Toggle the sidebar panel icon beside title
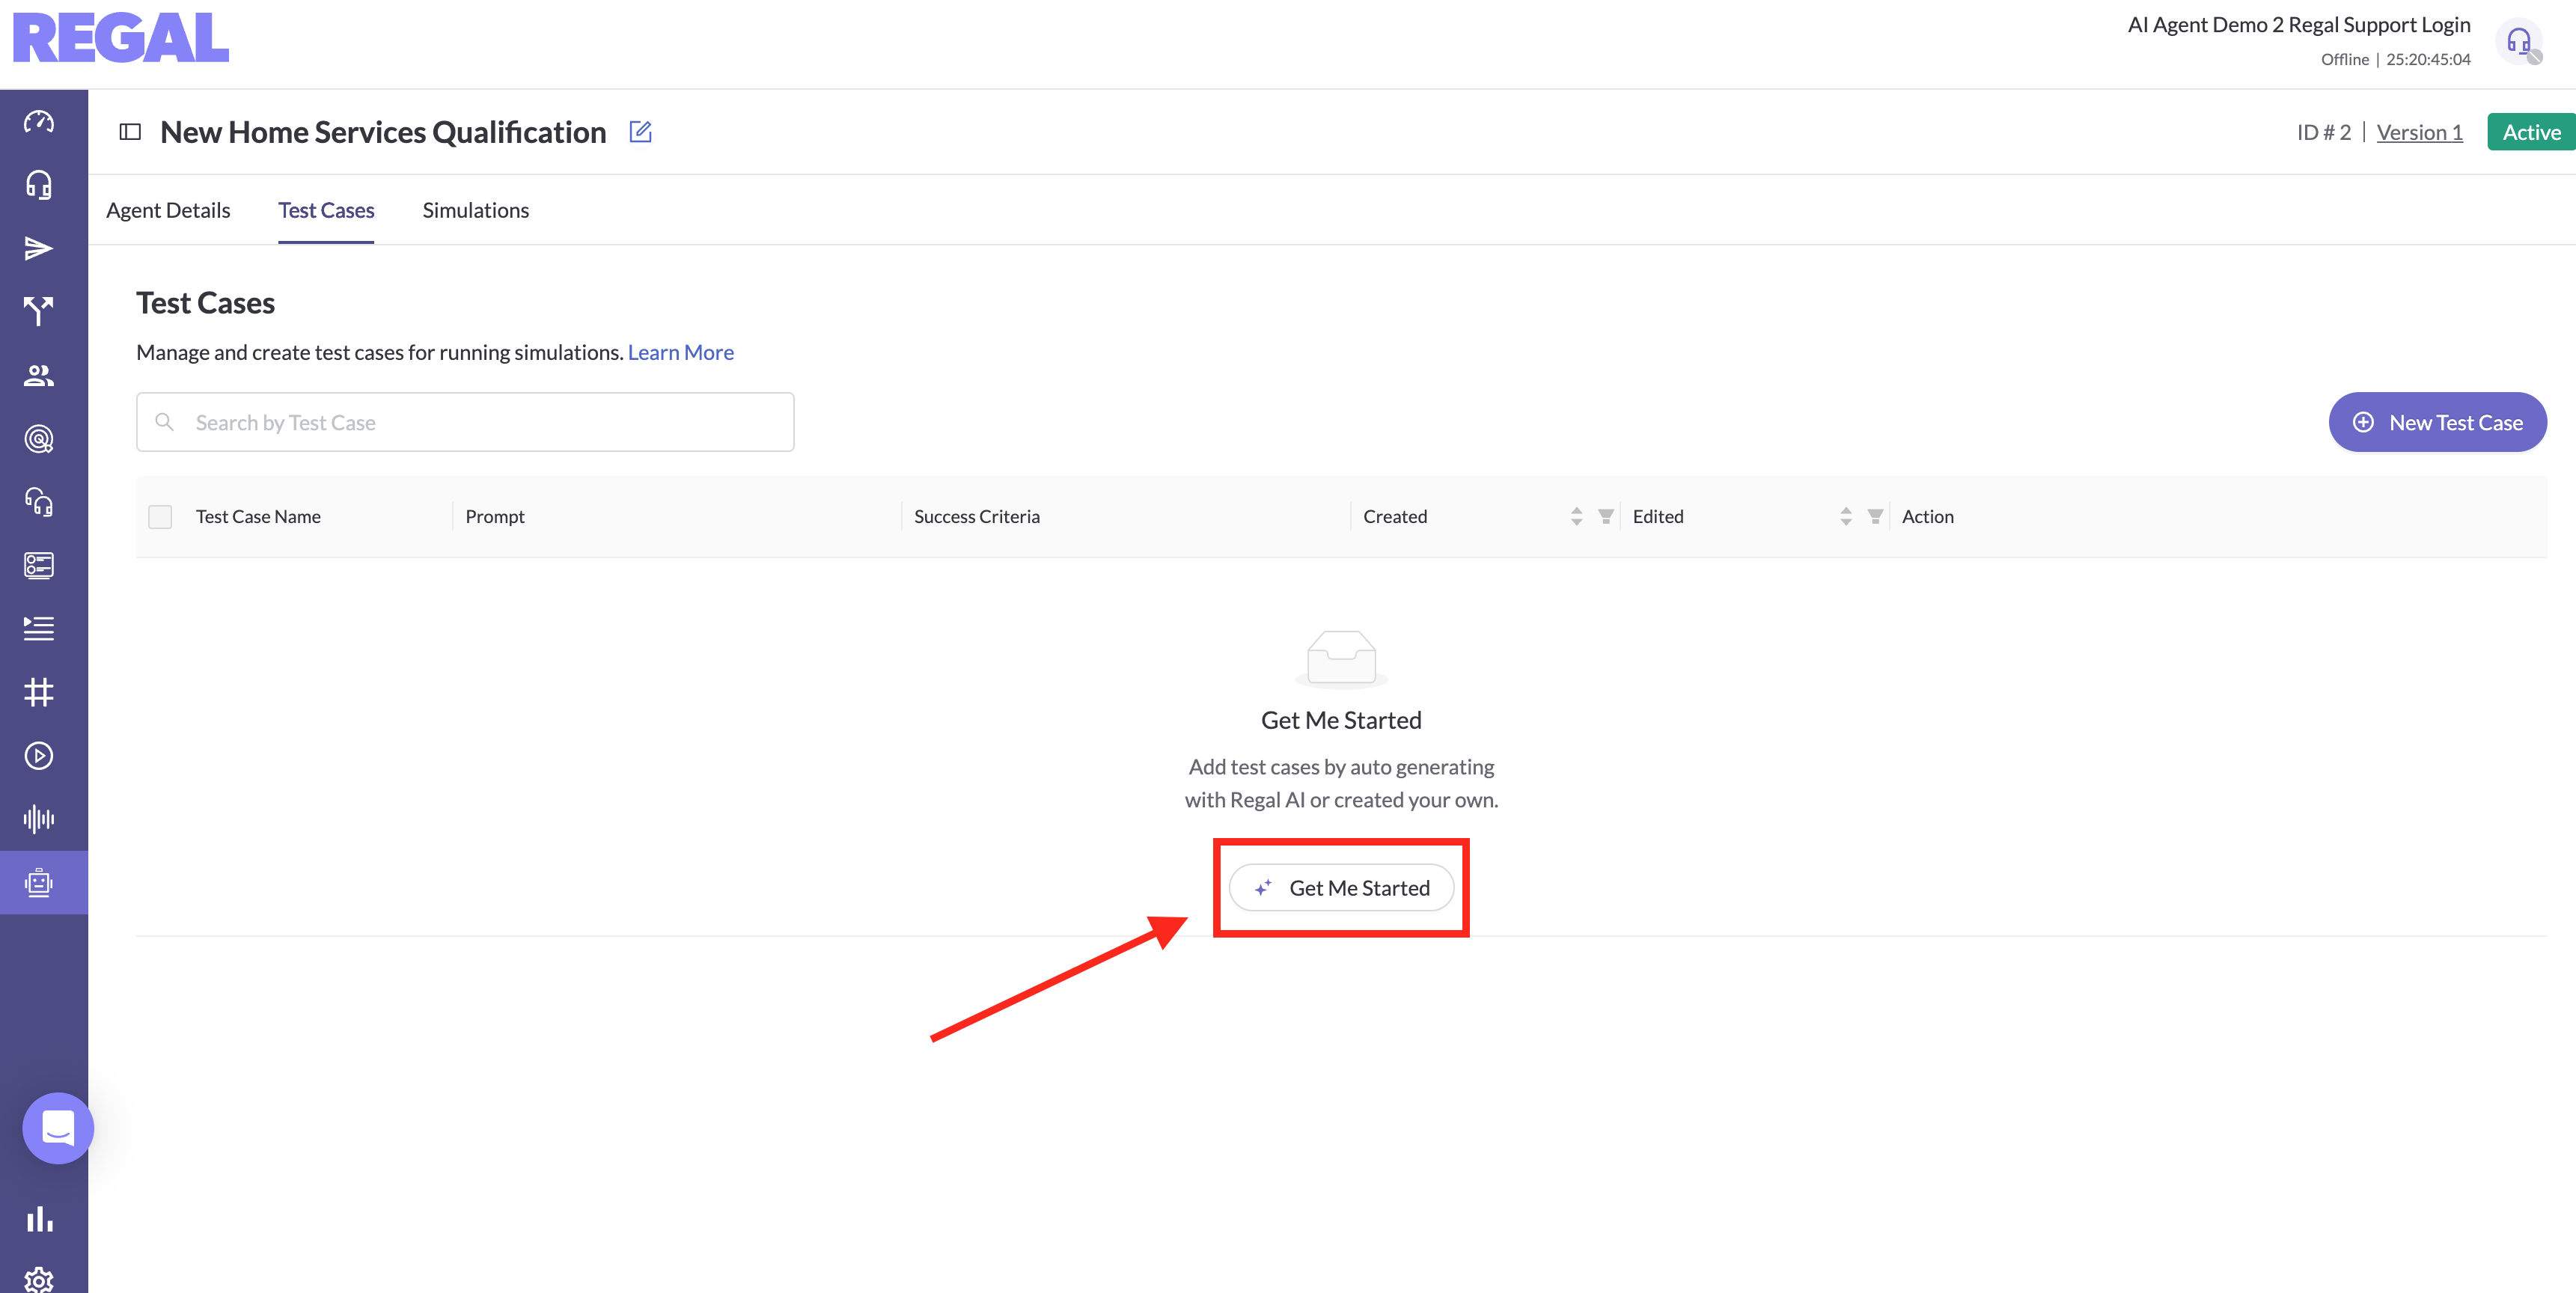This screenshot has height=1293, width=2576. click(x=130, y=132)
